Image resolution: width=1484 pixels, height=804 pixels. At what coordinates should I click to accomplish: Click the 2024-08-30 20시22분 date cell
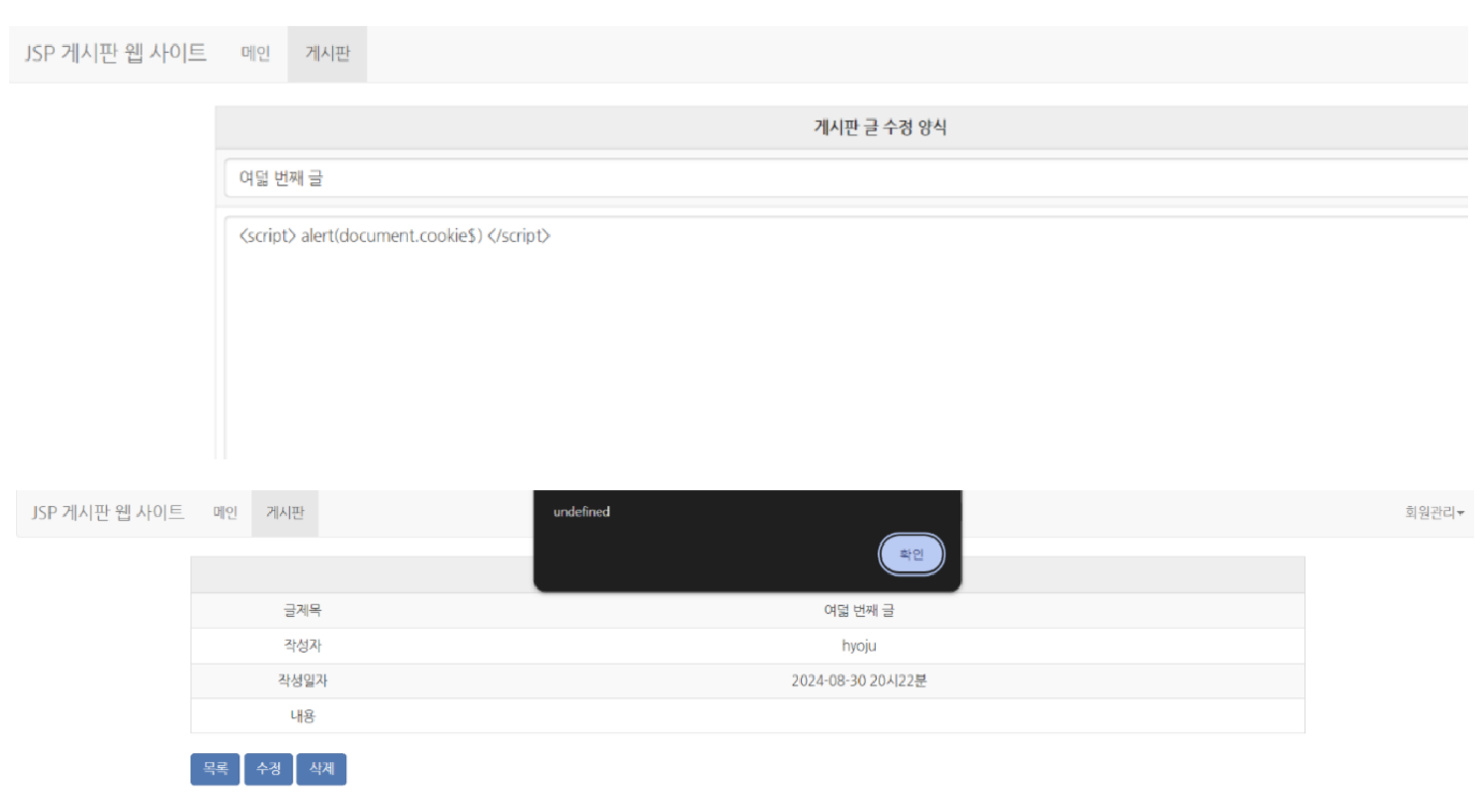coord(859,681)
